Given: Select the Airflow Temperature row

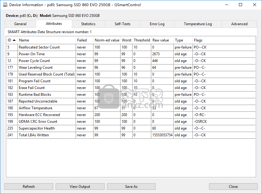Looking at the screenshot, I should [131, 108].
